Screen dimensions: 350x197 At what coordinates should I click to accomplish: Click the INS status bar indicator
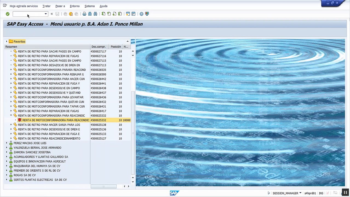coord(321,193)
